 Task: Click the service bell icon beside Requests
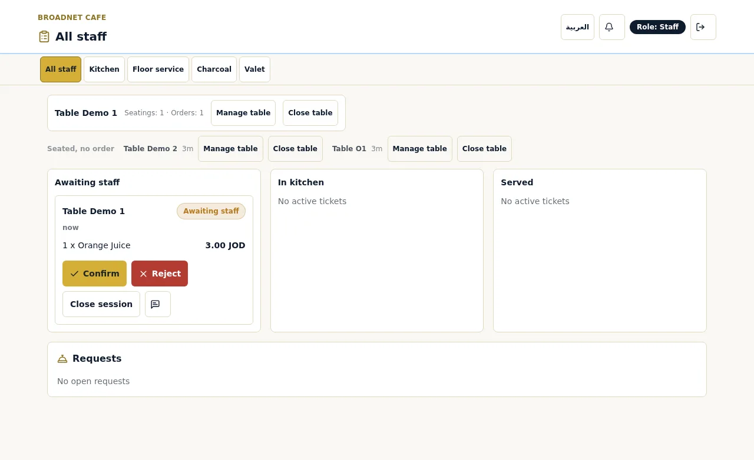click(x=62, y=359)
